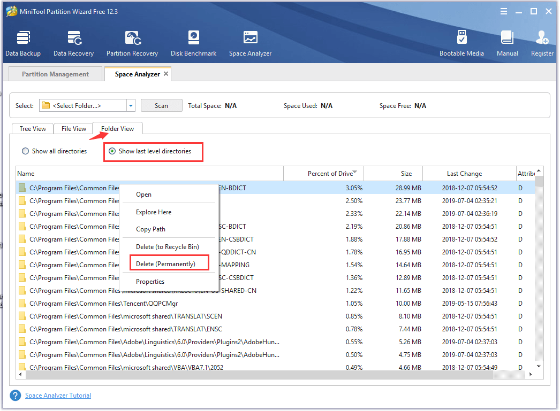Click the folder icon of the 22.14 MB row

tap(22, 214)
